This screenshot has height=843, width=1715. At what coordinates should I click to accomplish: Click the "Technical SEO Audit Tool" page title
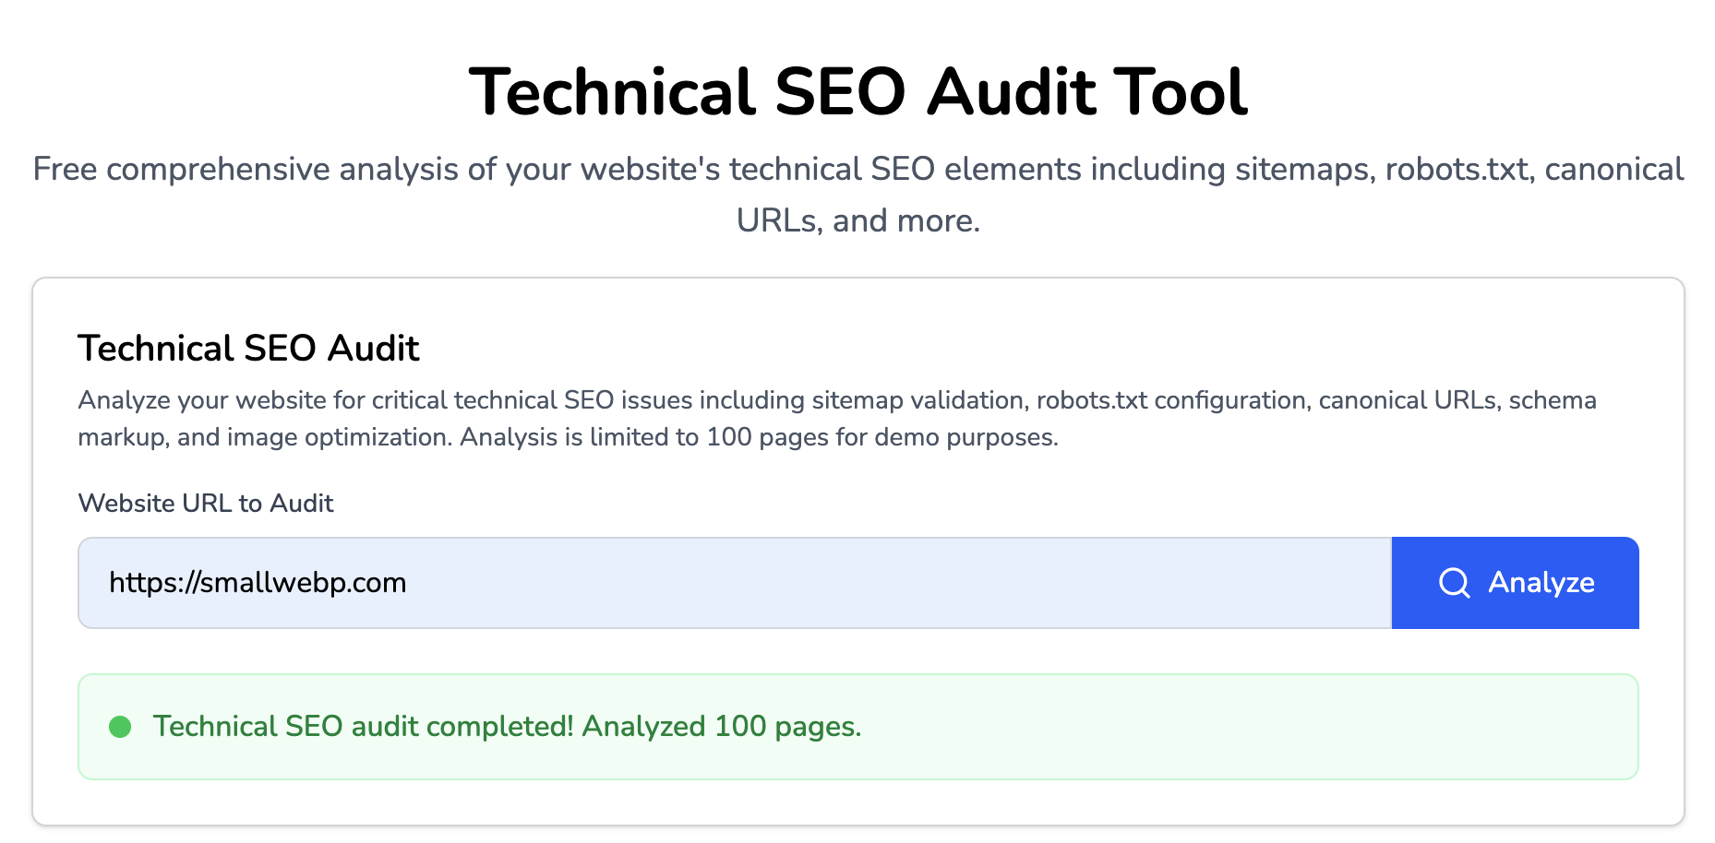(x=857, y=92)
